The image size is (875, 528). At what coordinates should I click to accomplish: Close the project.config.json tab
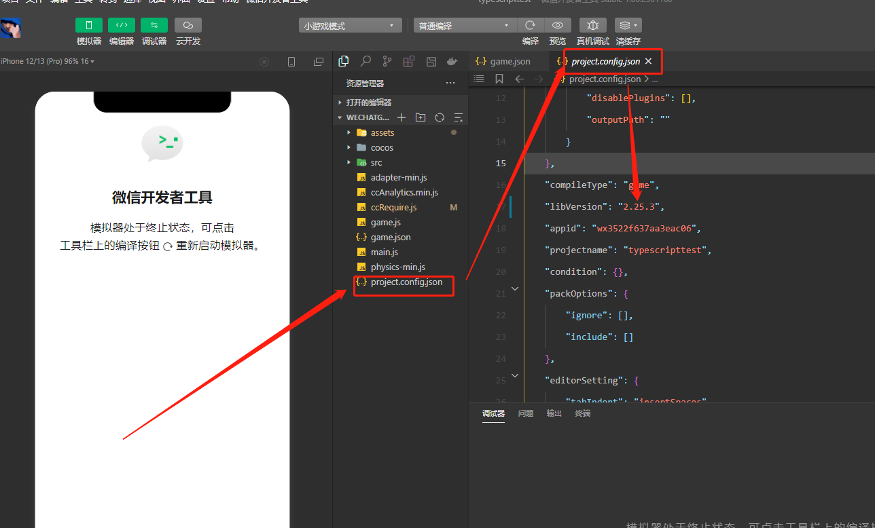(648, 61)
